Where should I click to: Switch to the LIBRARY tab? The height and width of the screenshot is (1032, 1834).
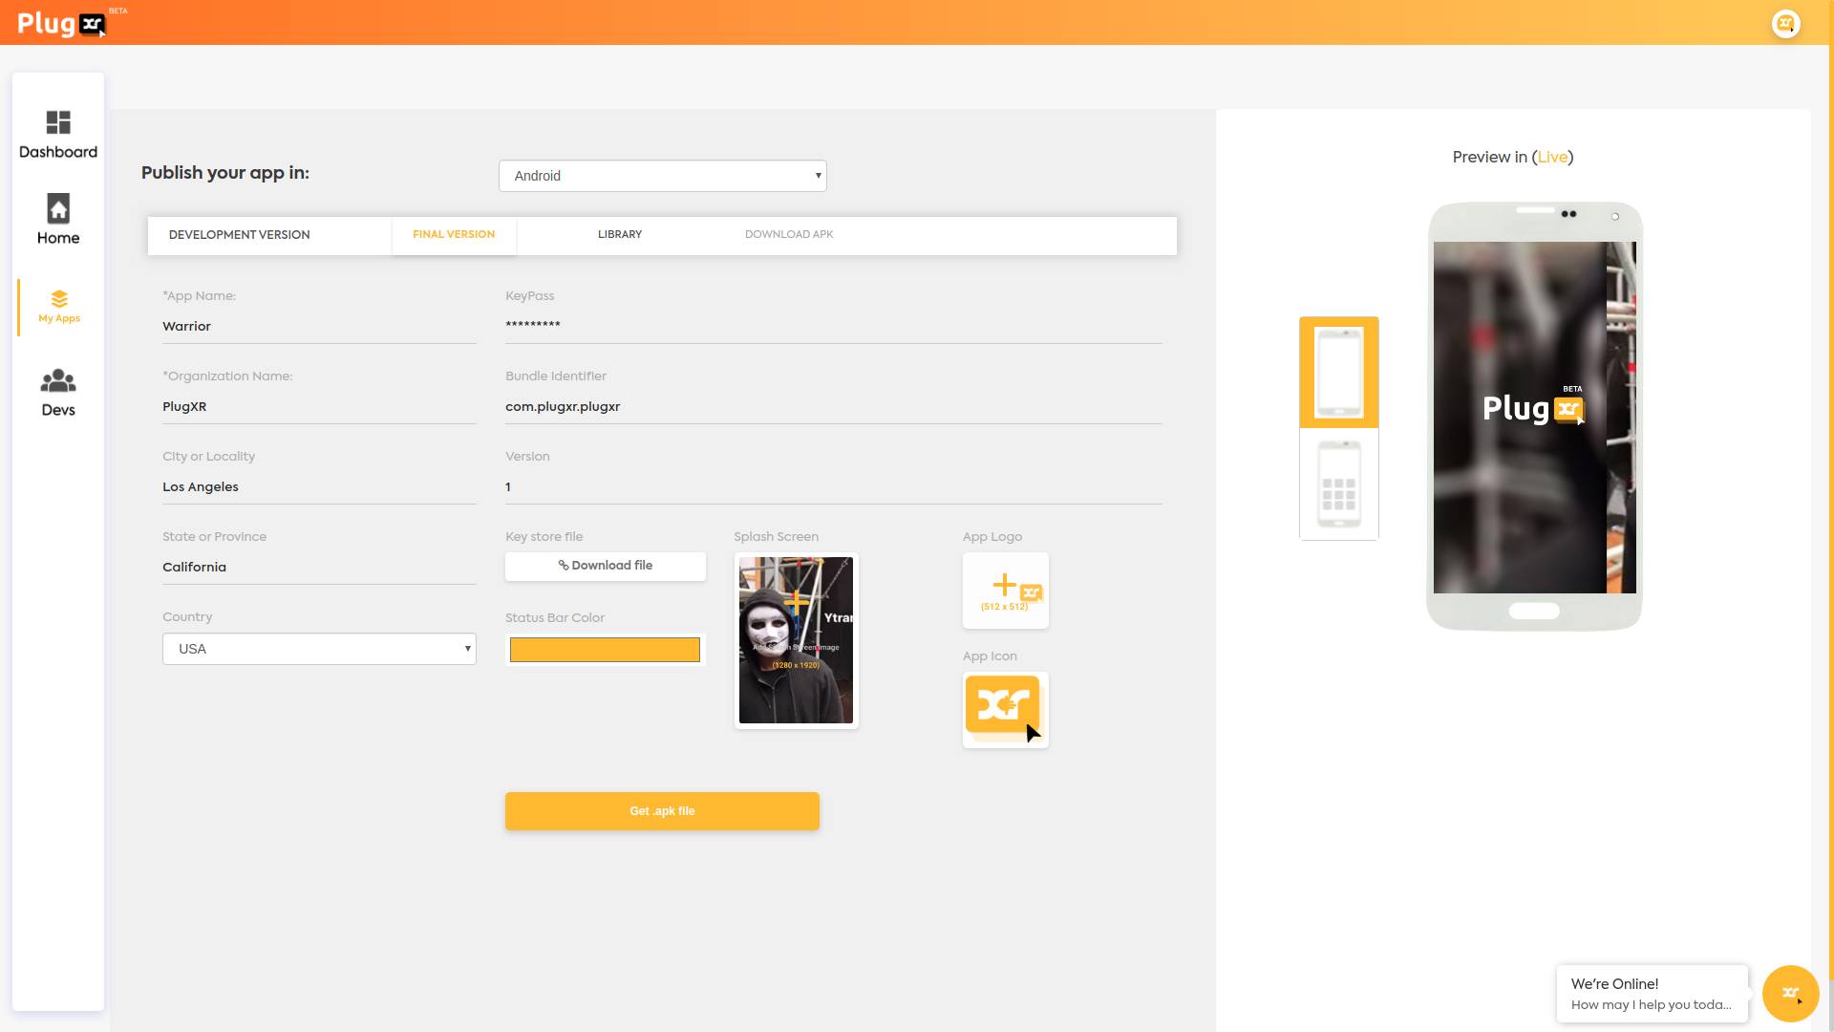pos(618,234)
